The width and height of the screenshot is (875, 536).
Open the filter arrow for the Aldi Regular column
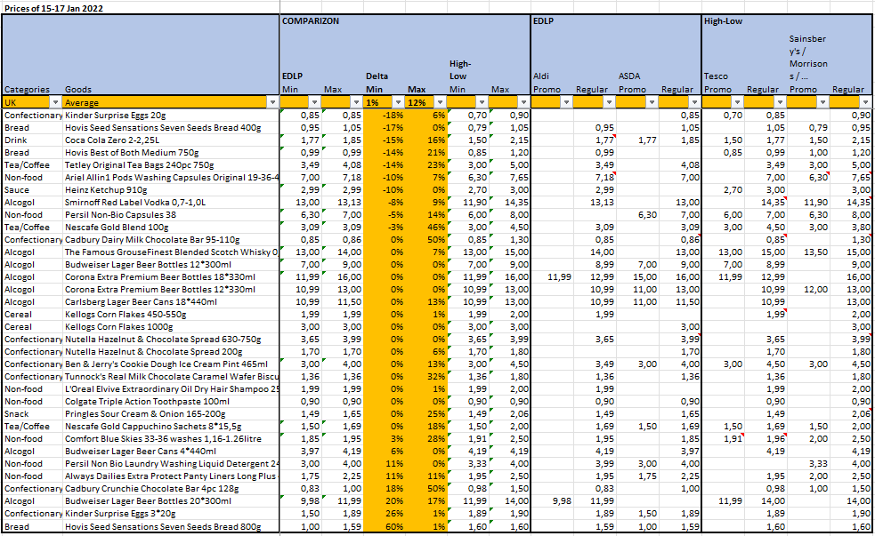pyautogui.click(x=609, y=102)
